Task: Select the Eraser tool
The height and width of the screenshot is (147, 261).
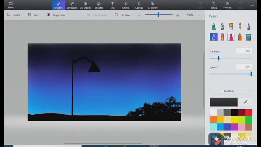Action: click(222, 37)
